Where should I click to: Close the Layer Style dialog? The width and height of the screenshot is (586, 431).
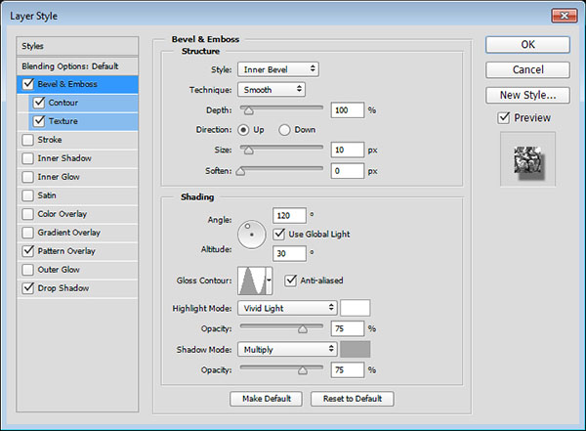(565, 14)
